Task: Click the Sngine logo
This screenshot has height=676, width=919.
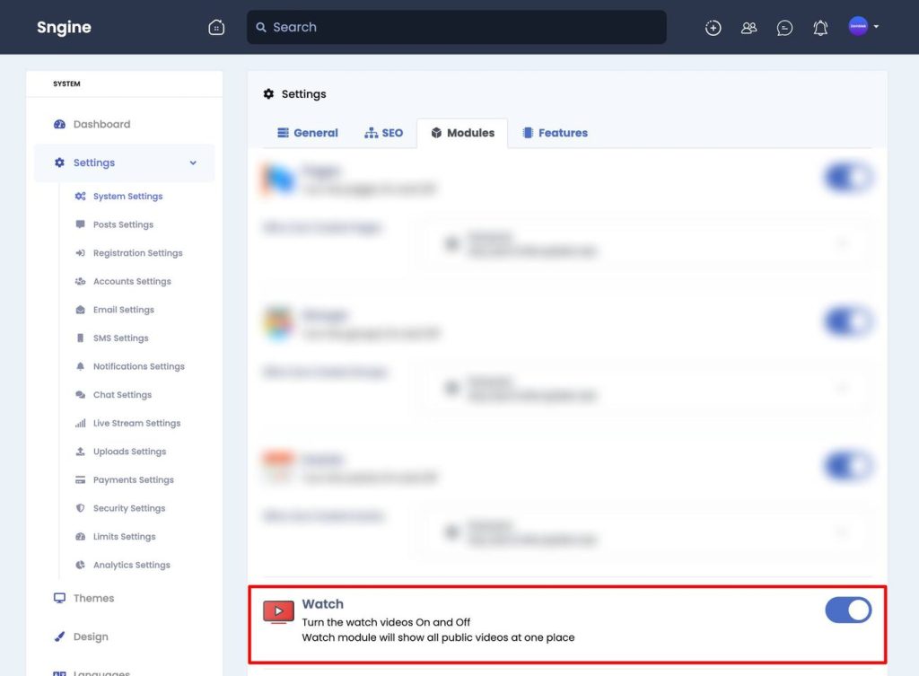Action: pos(64,27)
